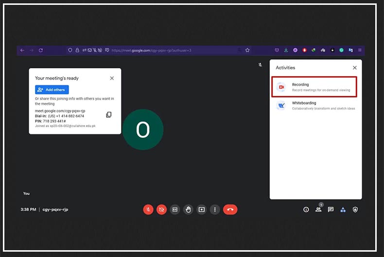Leave the call with red hang-up button
Viewport: 384px width, 257px height.
[x=230, y=209]
